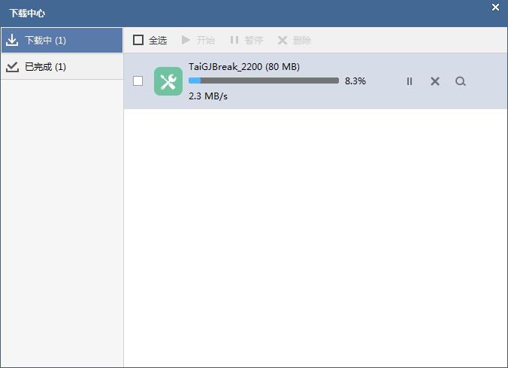Click the 暂停 pause toolbar button
This screenshot has width=508, height=368.
(246, 40)
